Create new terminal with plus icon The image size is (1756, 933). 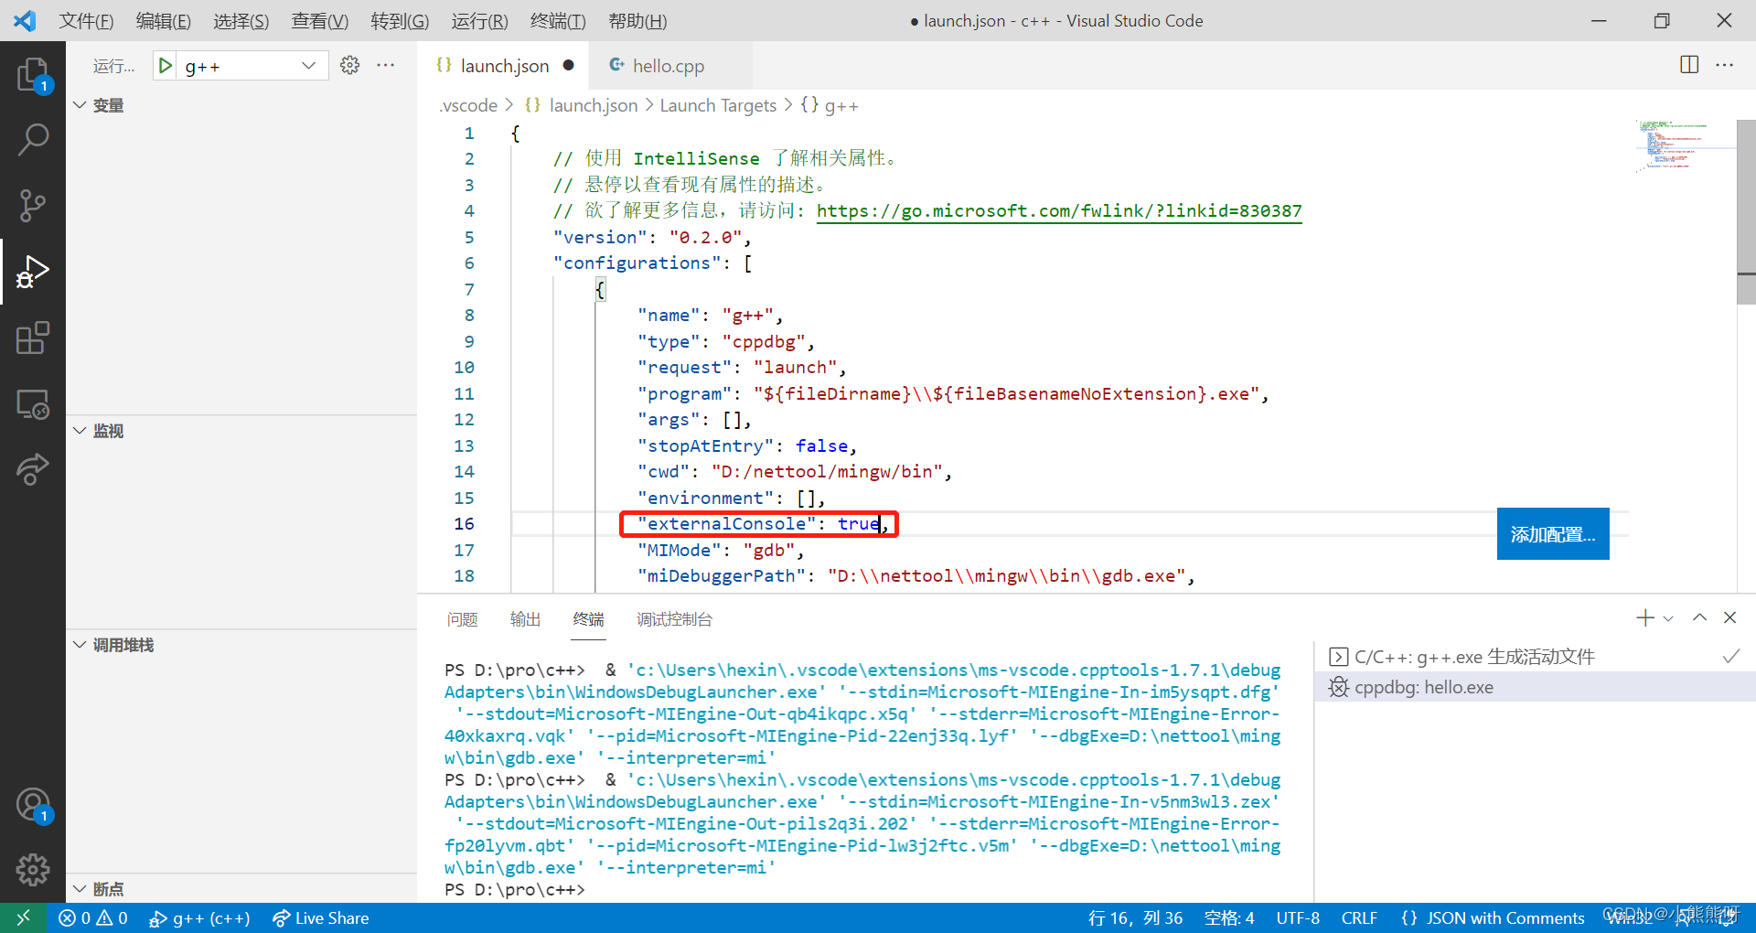(x=1645, y=618)
